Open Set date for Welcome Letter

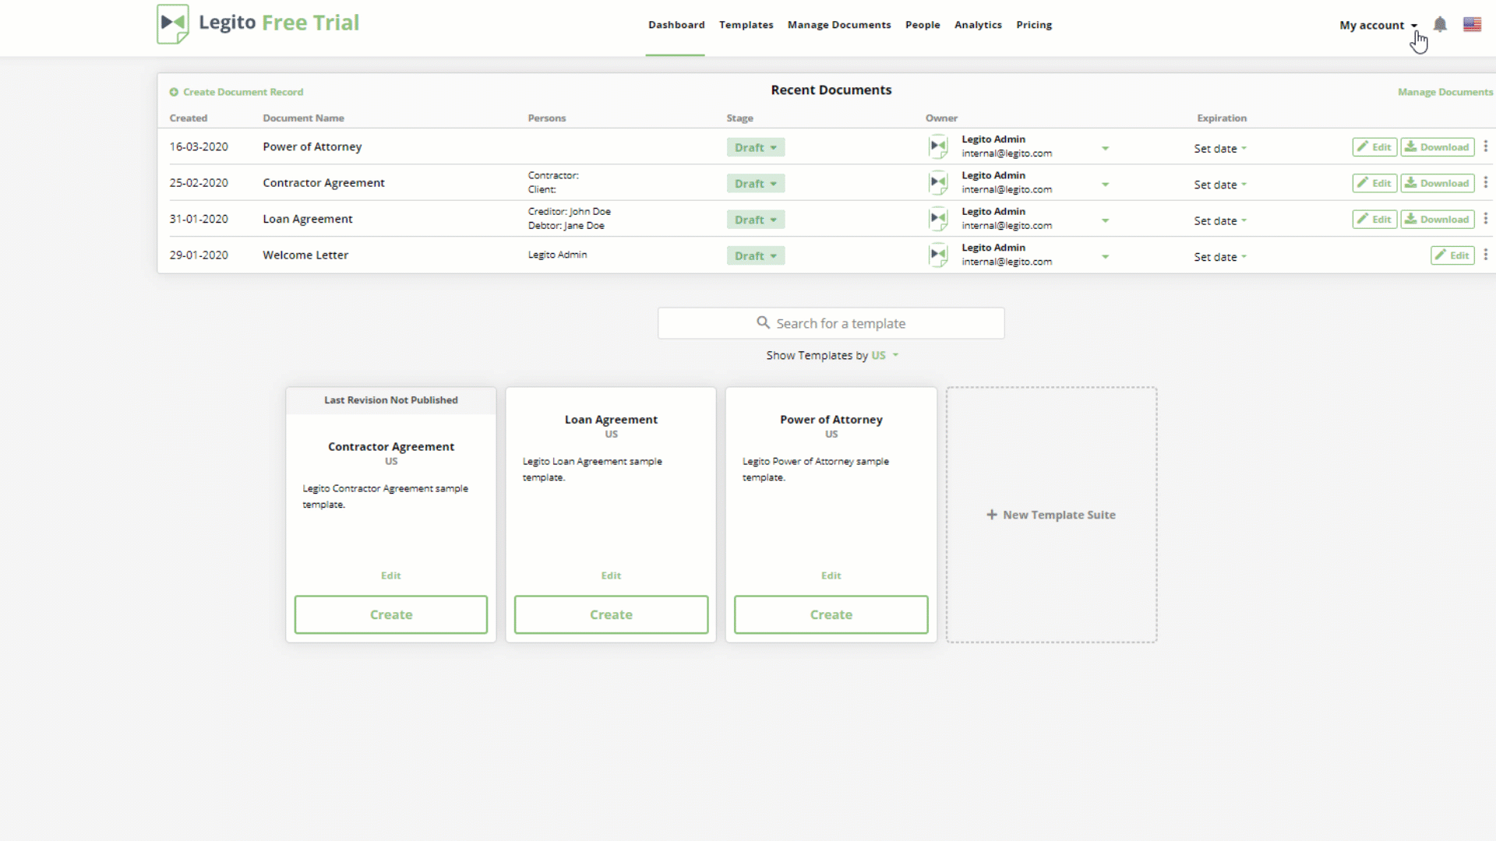(x=1220, y=257)
